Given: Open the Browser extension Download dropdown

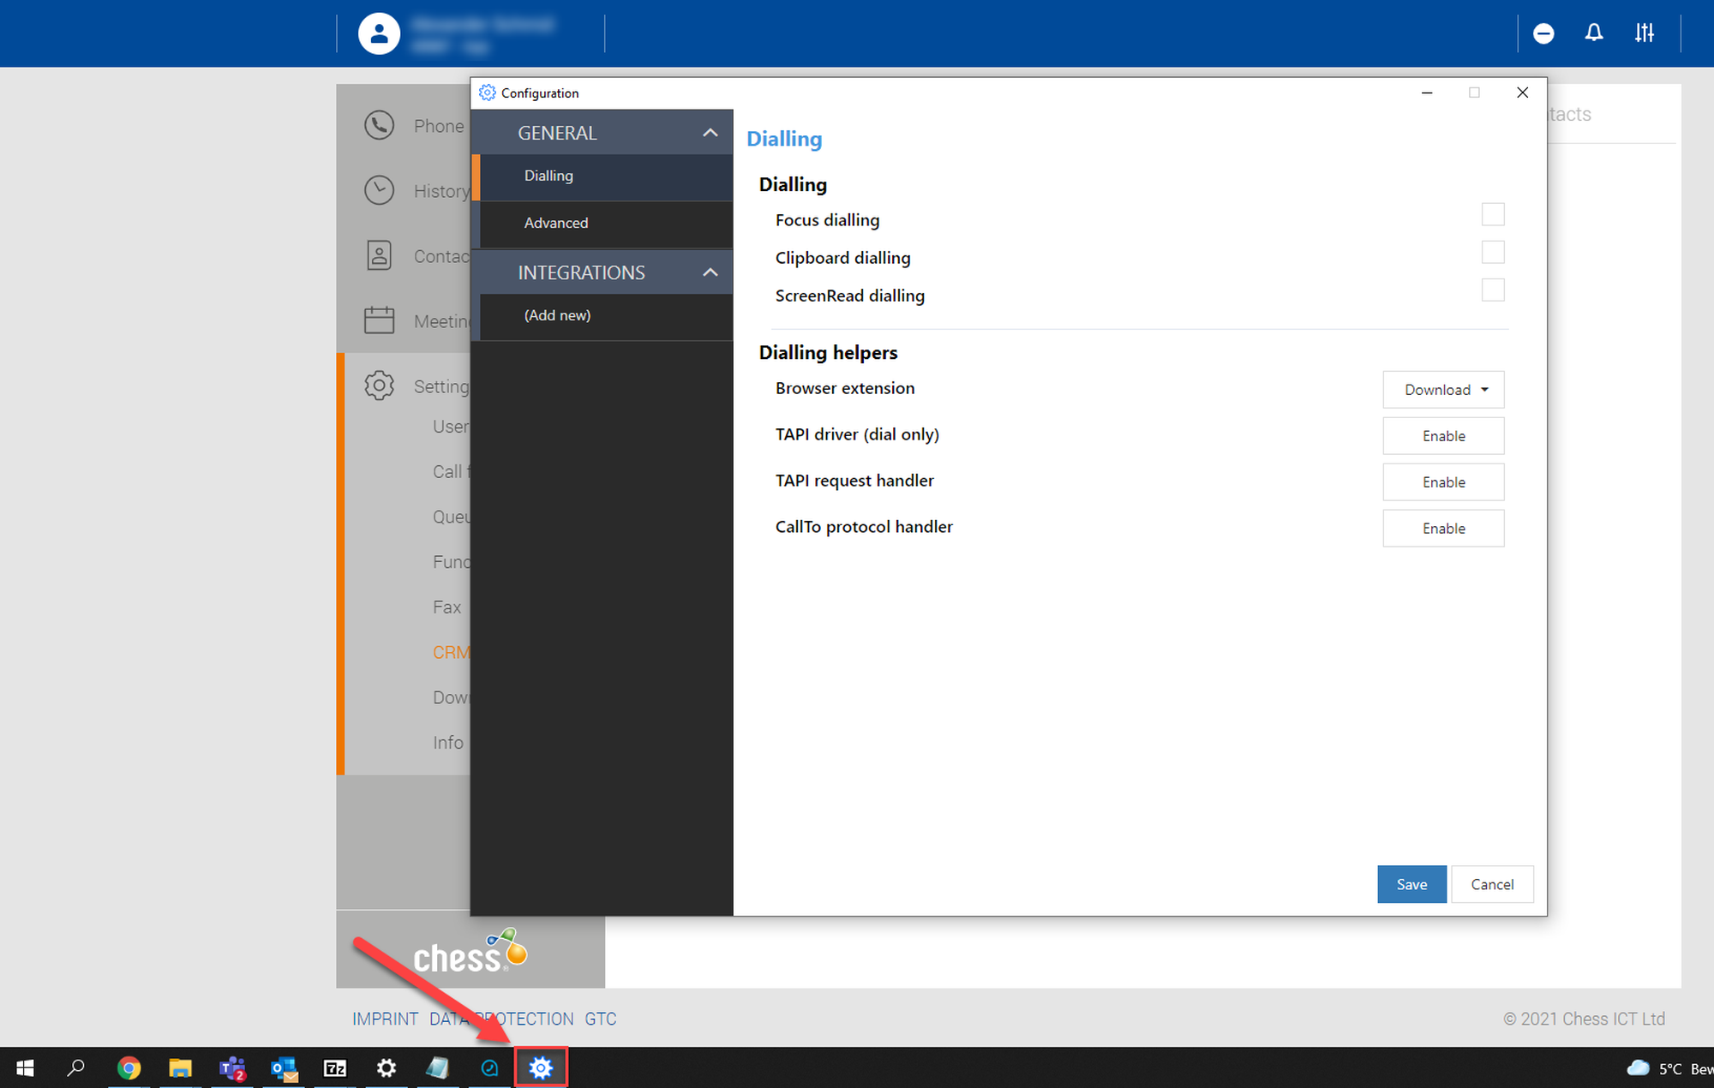Looking at the screenshot, I should click(x=1443, y=390).
